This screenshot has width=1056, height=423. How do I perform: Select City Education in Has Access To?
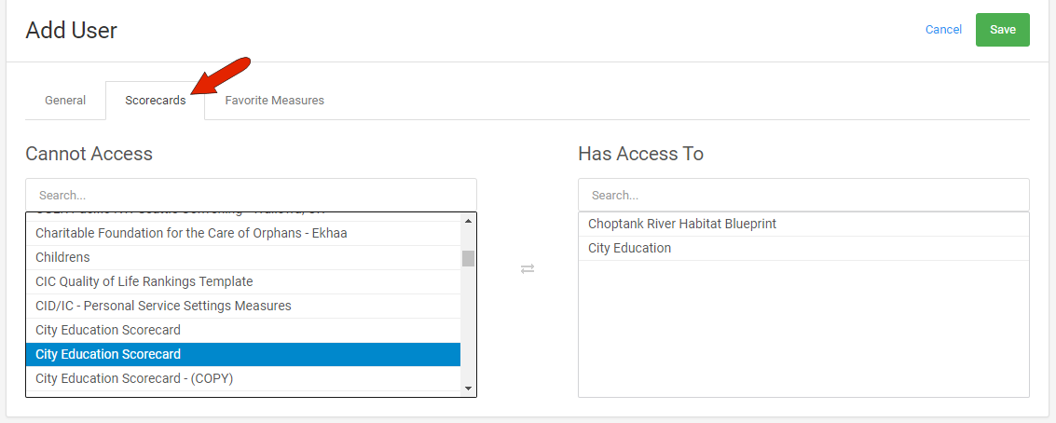tap(629, 248)
